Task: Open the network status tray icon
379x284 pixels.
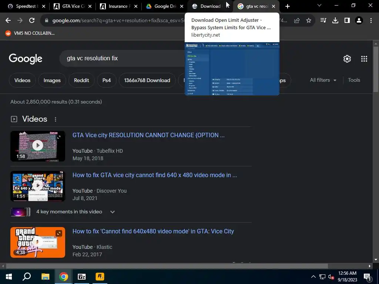Action: (x=322, y=277)
